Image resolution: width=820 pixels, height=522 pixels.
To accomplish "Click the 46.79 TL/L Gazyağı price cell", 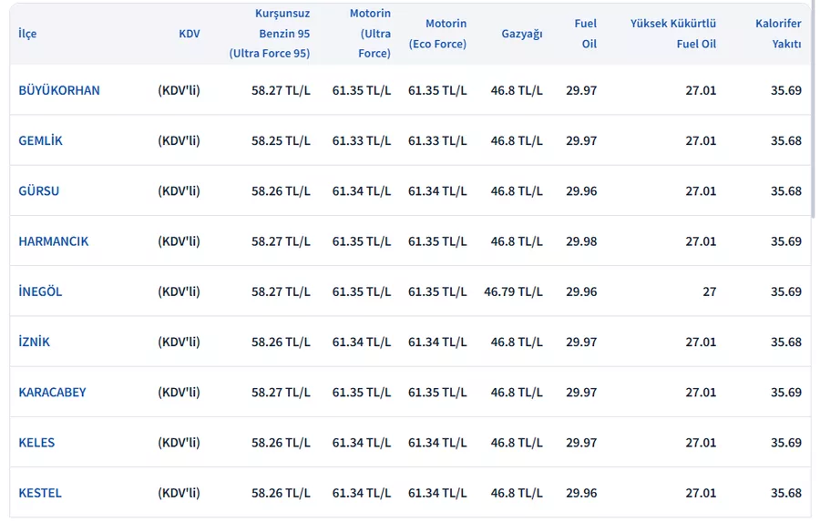I will tap(513, 292).
